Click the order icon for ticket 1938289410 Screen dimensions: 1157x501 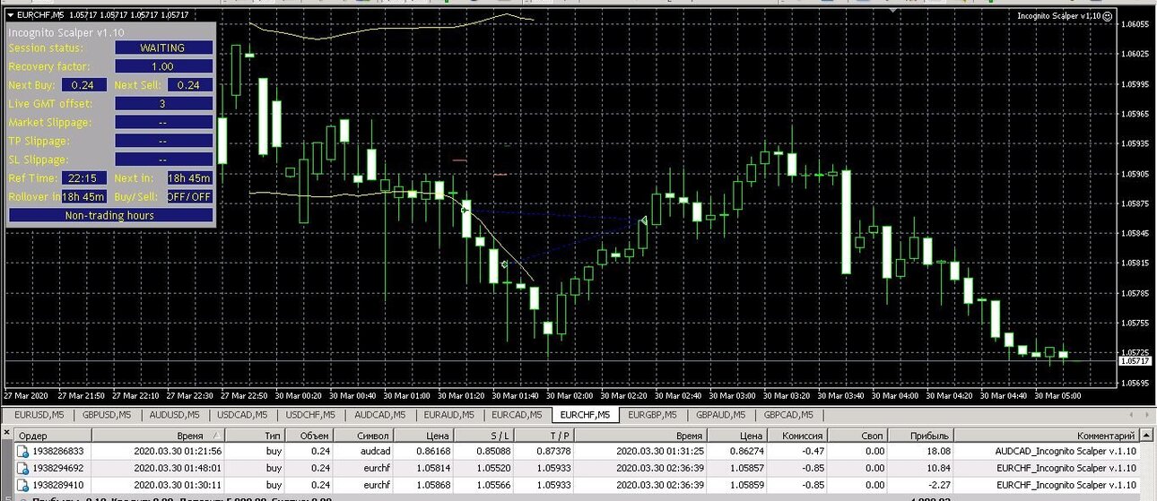tap(23, 485)
